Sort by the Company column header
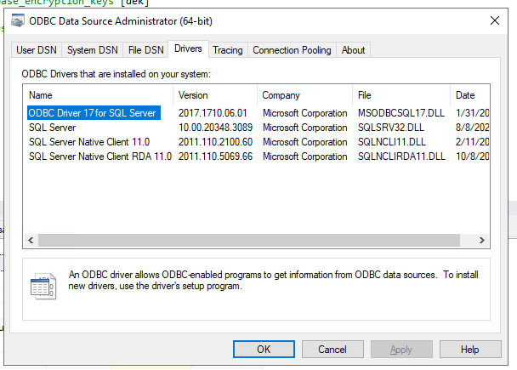Image resolution: width=517 pixels, height=370 pixels. click(x=304, y=94)
